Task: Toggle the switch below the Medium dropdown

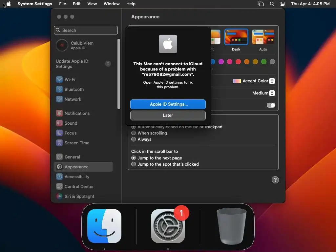Action: [x=271, y=105]
